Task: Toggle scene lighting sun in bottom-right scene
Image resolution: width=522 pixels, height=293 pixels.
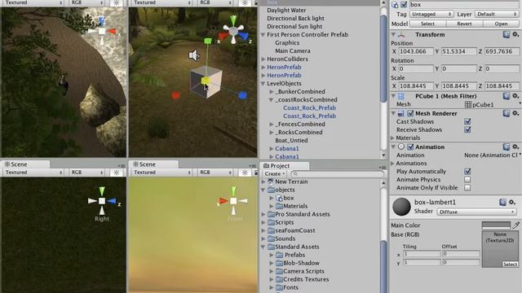Action: point(245,173)
